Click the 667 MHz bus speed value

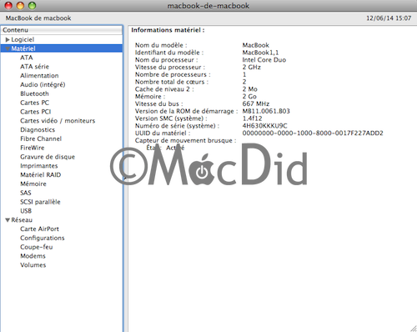pyautogui.click(x=256, y=103)
